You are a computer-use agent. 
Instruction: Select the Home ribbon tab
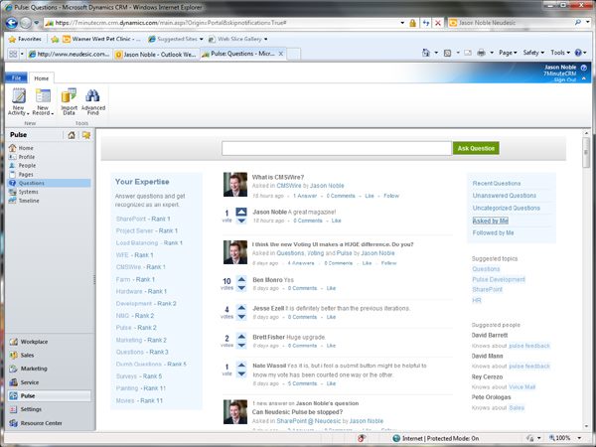[x=42, y=78]
